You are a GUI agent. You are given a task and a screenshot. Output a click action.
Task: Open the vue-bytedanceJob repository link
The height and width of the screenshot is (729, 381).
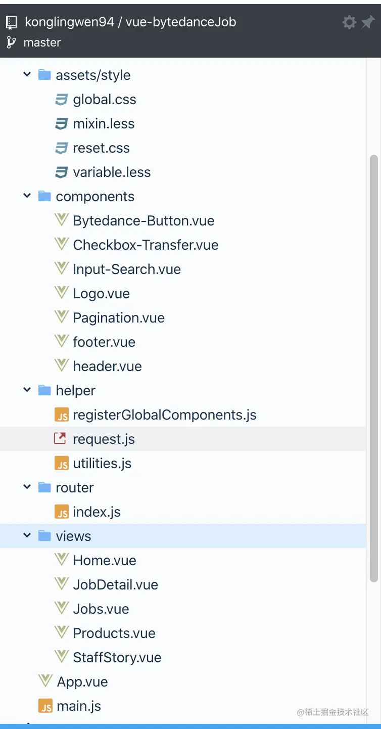click(181, 22)
